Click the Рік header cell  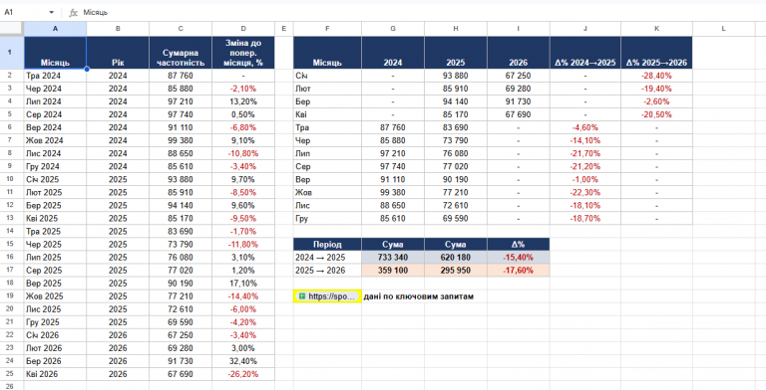(118, 52)
